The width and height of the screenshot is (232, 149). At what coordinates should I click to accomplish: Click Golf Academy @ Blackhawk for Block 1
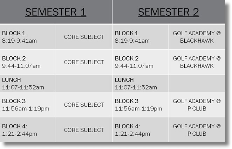(197, 37)
